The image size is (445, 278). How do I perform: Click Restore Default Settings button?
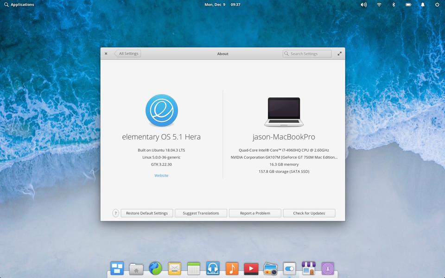click(147, 213)
